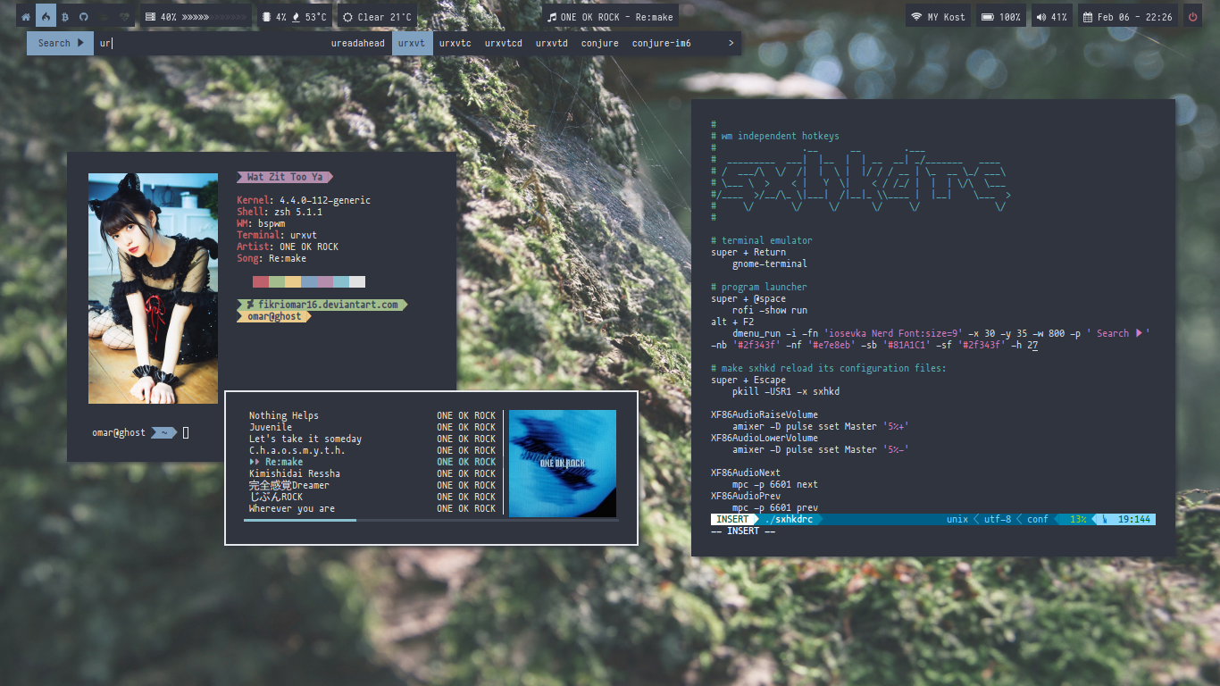Click the rofi -show run line in vim

(x=770, y=310)
